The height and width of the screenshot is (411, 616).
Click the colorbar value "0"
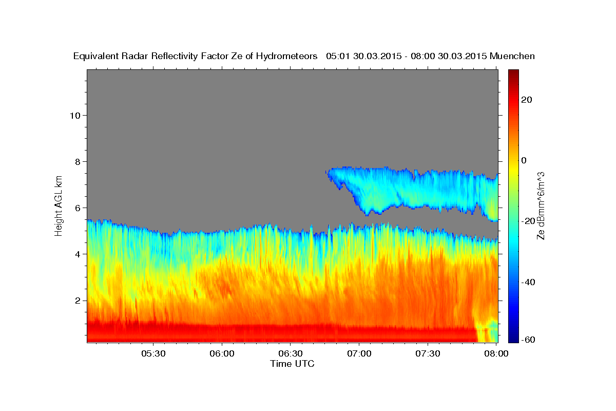(524, 160)
